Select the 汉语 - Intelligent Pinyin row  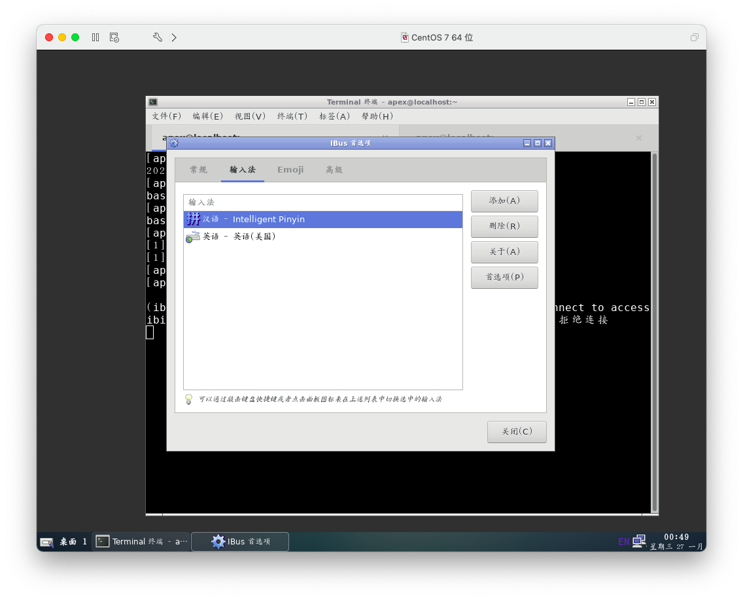322,219
